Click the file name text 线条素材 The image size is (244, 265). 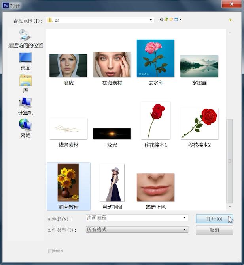(68, 145)
